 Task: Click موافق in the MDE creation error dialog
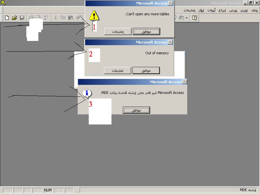click(x=136, y=110)
